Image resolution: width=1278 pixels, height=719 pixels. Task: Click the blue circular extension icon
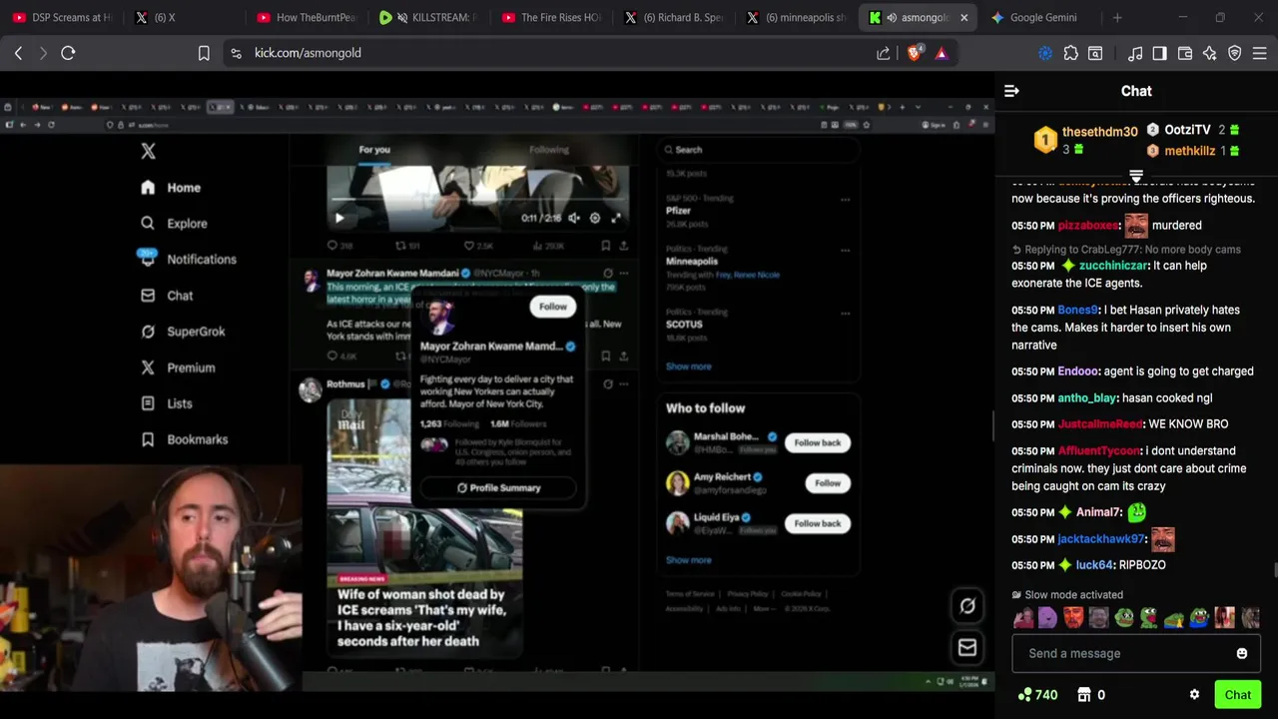point(1045,53)
